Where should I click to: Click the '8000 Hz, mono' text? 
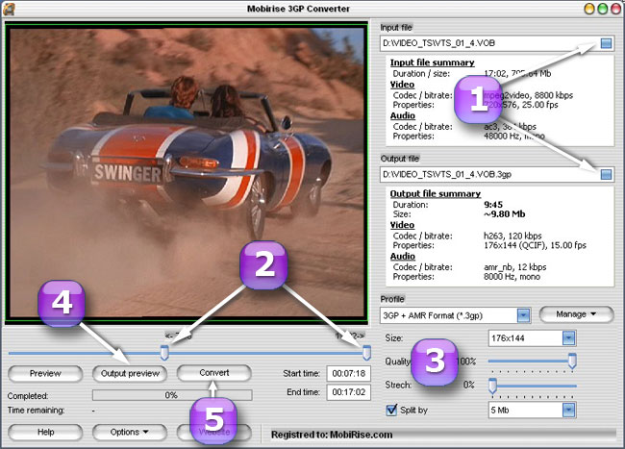point(512,277)
